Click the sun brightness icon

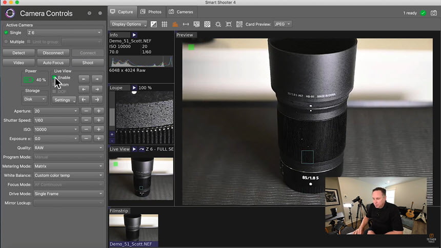218,24
